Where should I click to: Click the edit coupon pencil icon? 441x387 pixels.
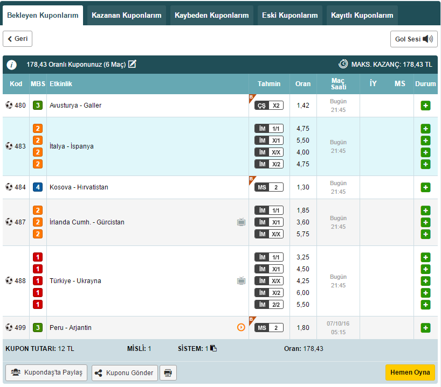tap(132, 64)
